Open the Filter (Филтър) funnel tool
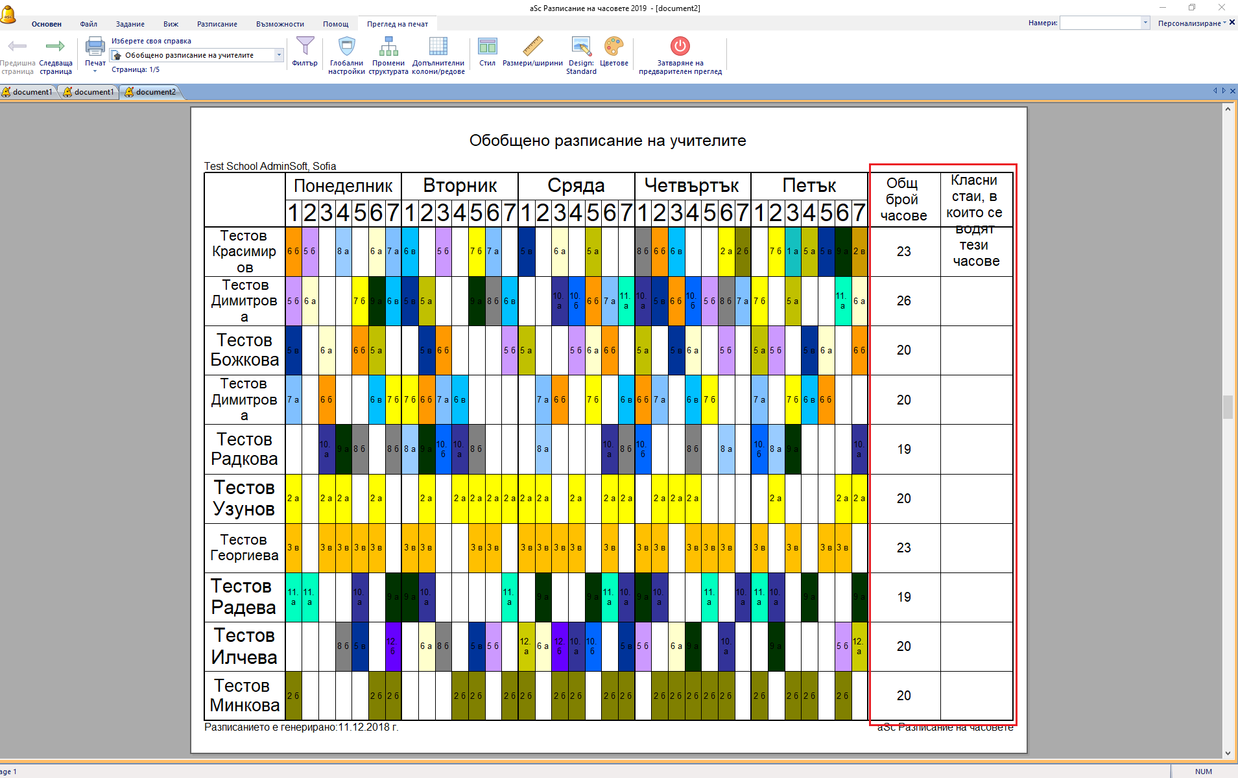The width and height of the screenshot is (1238, 778). 305,47
